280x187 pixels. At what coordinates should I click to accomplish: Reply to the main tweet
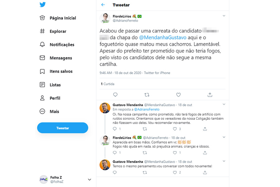(x=115, y=95)
